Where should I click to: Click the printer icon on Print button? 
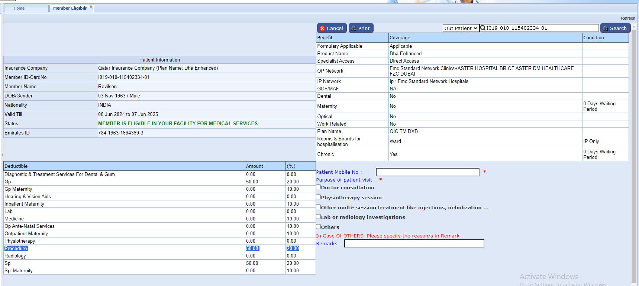coord(354,29)
